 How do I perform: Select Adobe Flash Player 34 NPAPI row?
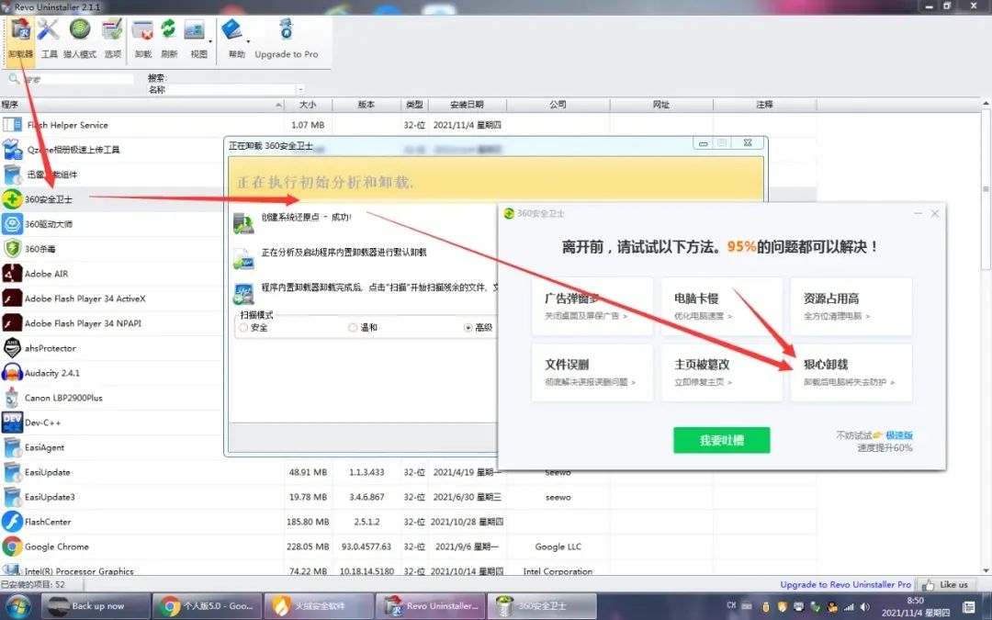coord(111,323)
